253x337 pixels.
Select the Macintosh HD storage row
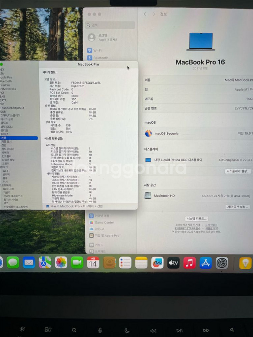[197, 196]
